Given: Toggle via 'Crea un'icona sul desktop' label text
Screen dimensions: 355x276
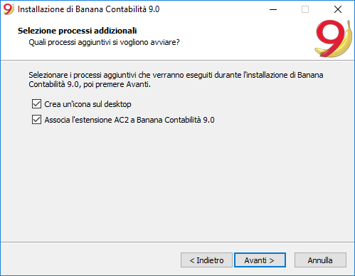Looking at the screenshot, I should click(x=88, y=104).
